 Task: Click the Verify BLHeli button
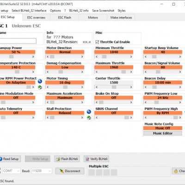pos(96,159)
